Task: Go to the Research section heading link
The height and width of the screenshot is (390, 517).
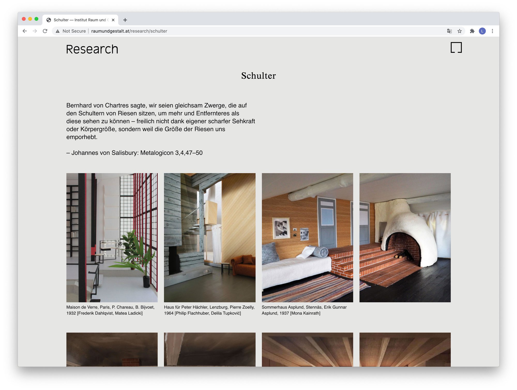Action: 92,49
